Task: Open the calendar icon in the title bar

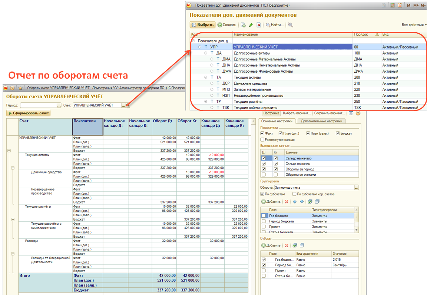Action: click(x=400, y=5)
